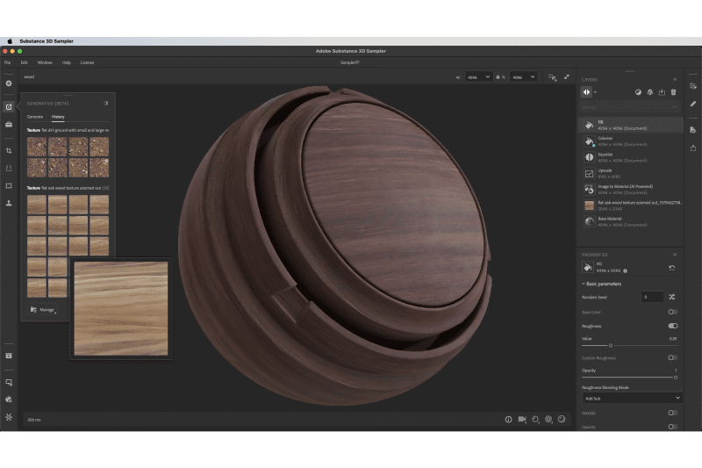702x468 pixels.
Task: Toggle fullscreen viewport with expand arrows icon
Action: pos(566,77)
